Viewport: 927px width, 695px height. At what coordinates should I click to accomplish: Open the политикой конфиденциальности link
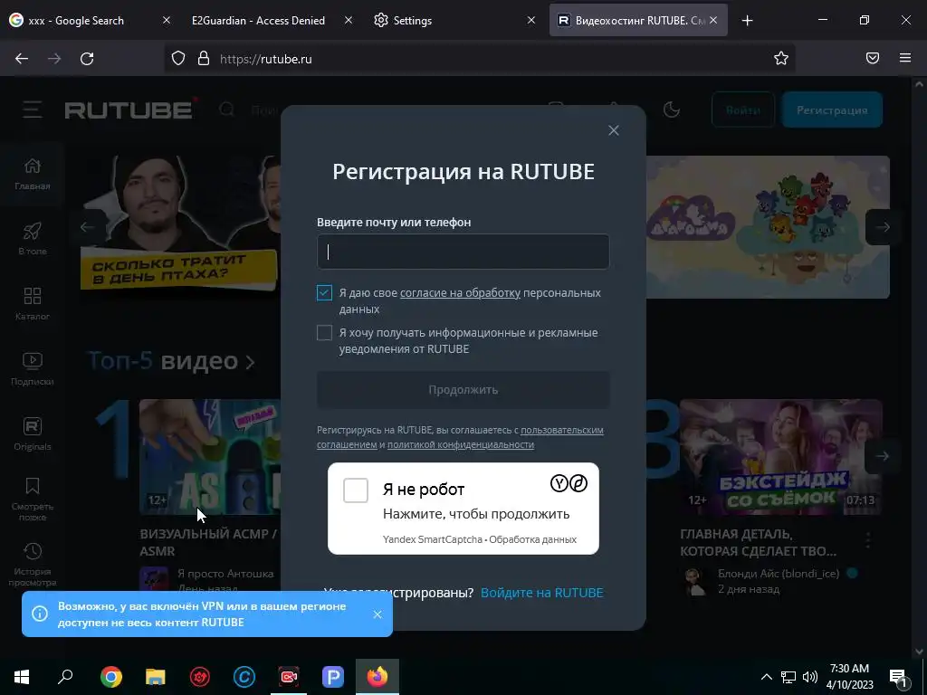[461, 444]
